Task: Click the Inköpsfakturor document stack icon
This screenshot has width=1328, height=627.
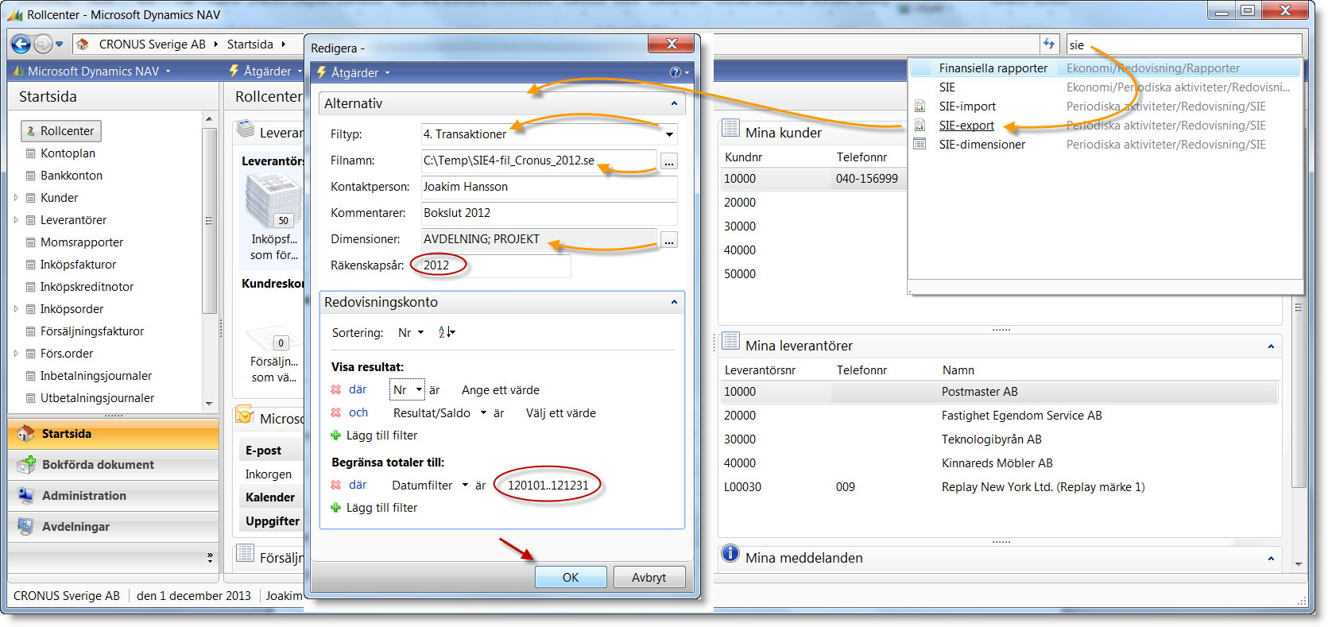Action: click(273, 201)
